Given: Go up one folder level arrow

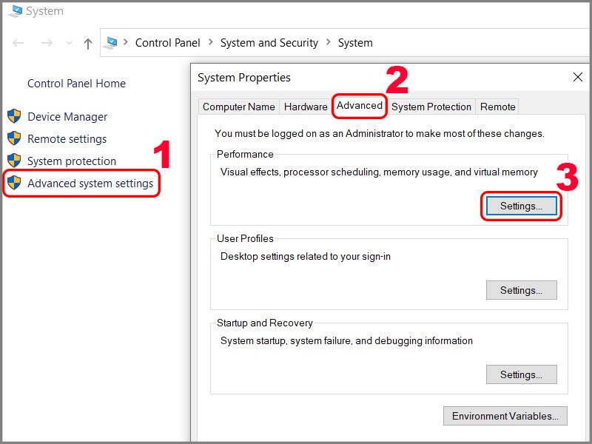Looking at the screenshot, I should (x=88, y=44).
